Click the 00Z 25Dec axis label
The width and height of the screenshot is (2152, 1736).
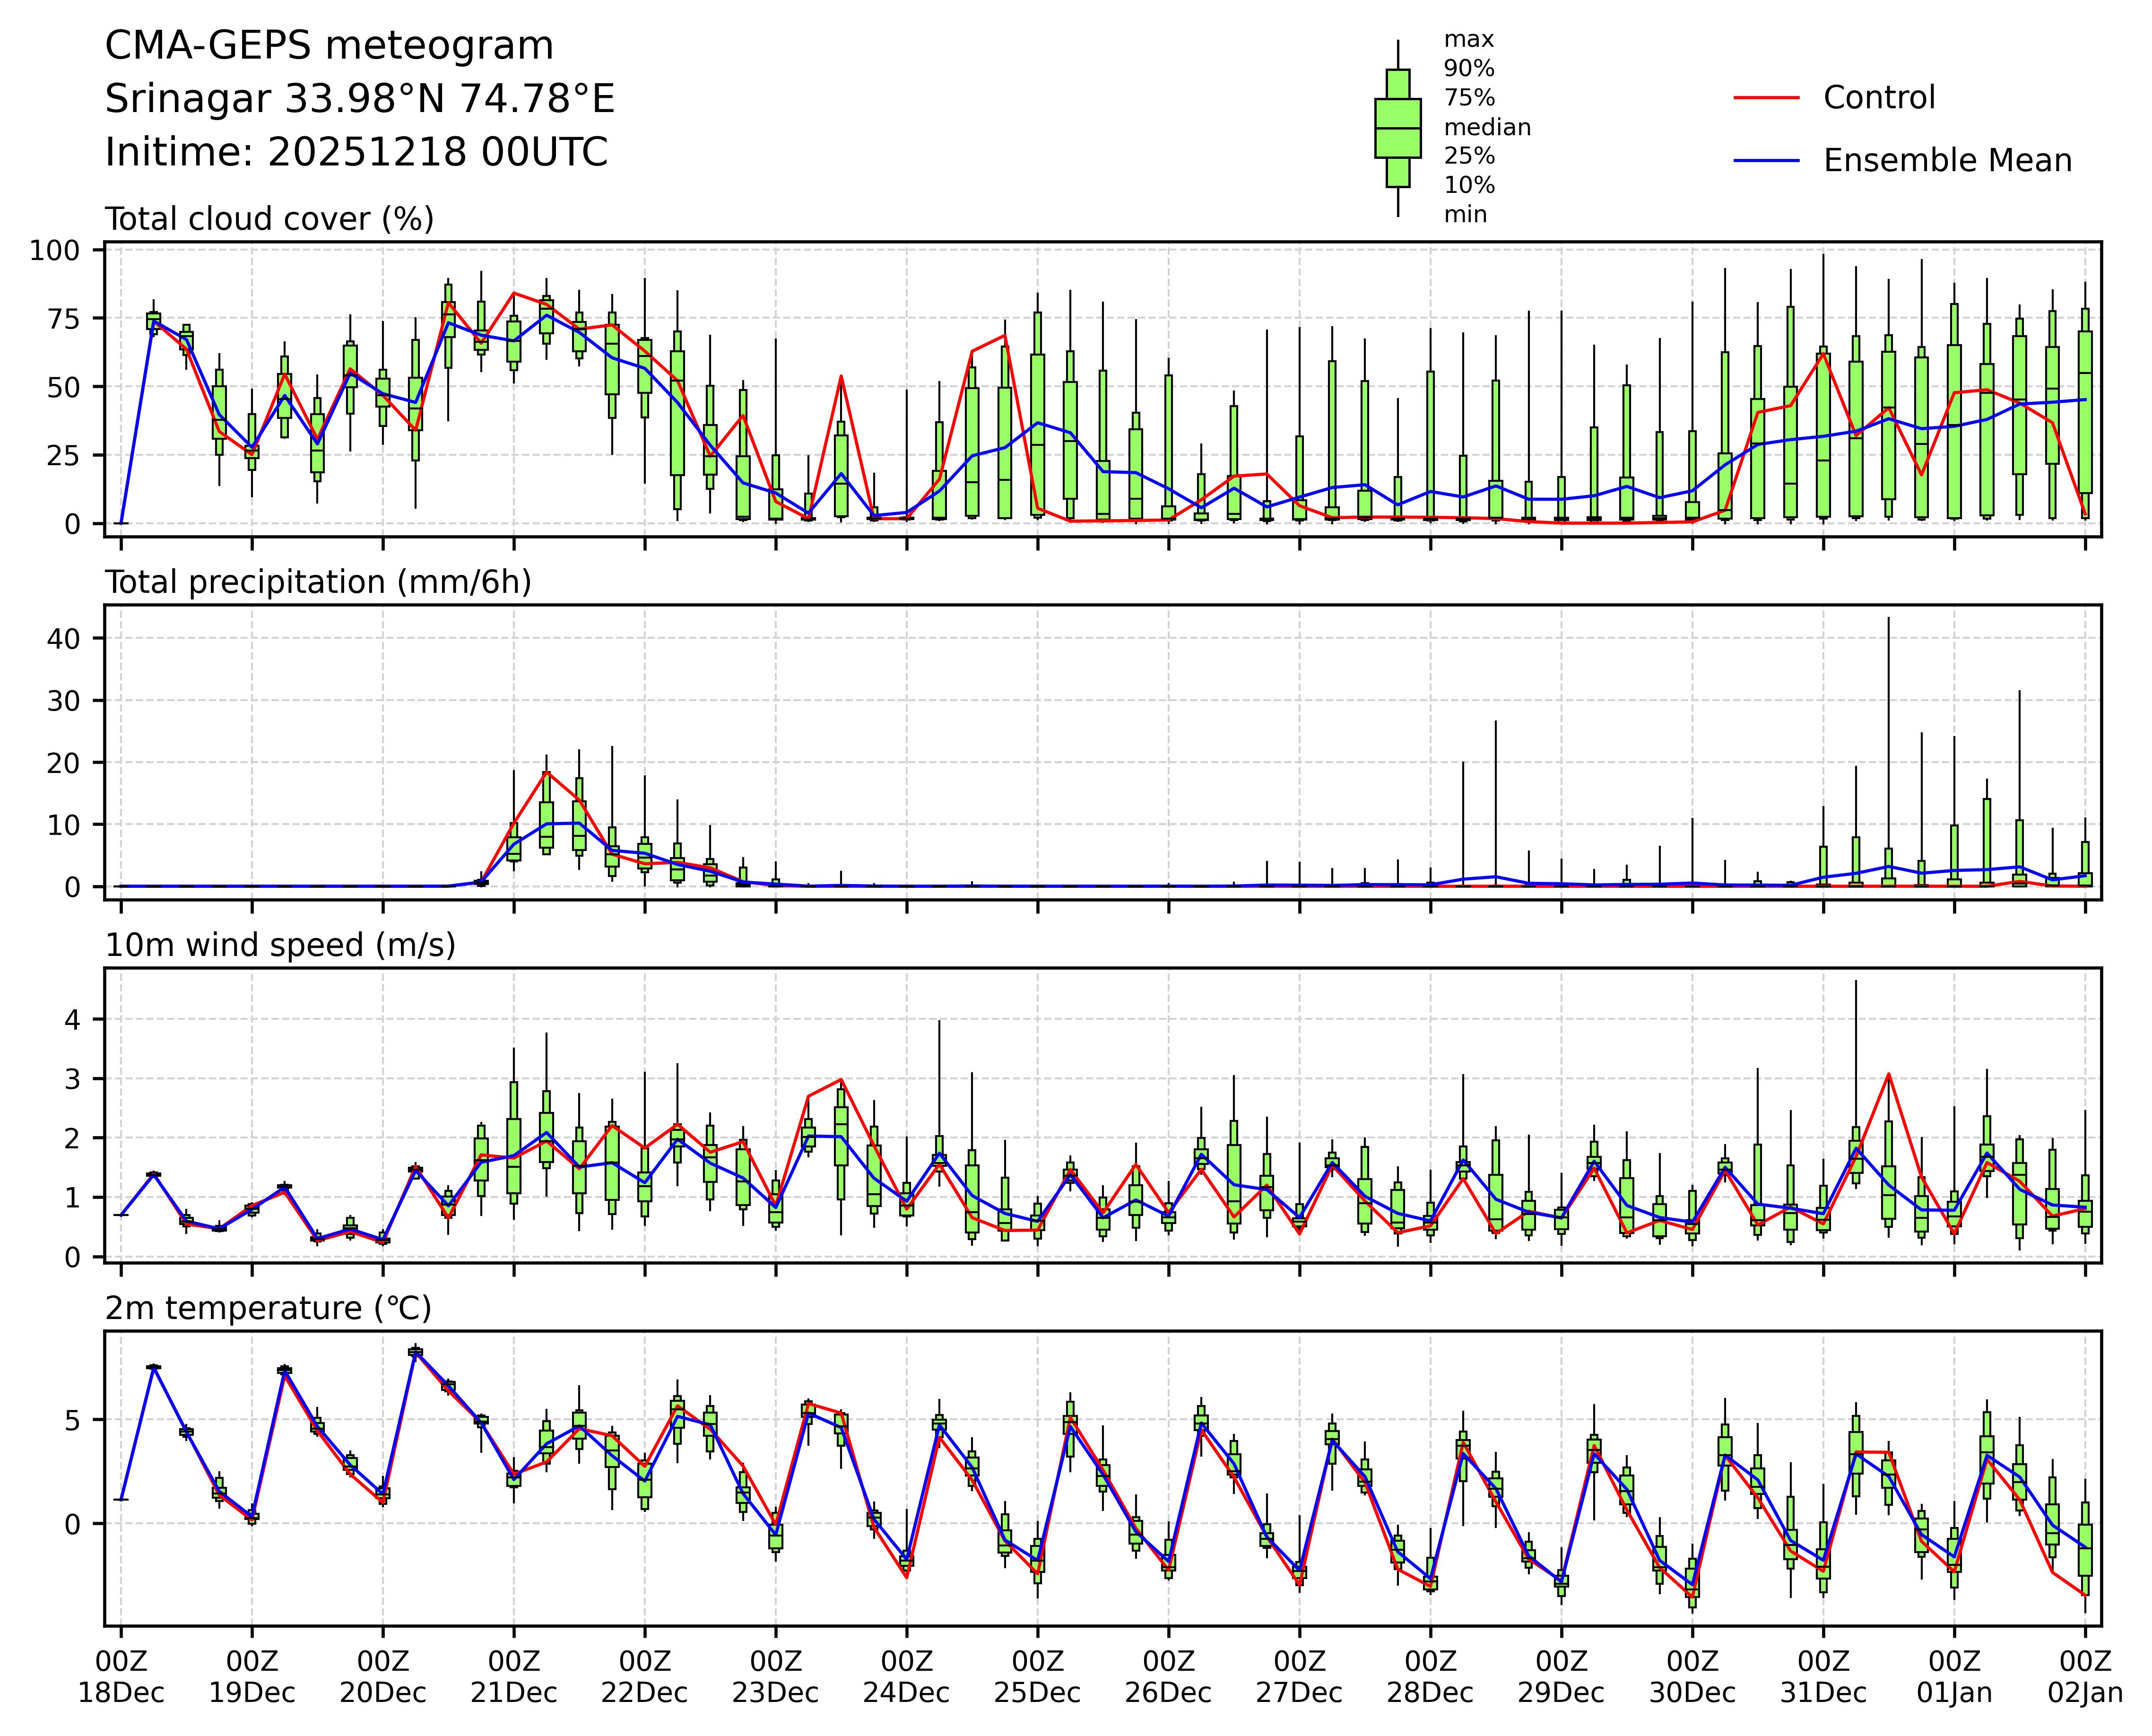pyautogui.click(x=1037, y=1677)
